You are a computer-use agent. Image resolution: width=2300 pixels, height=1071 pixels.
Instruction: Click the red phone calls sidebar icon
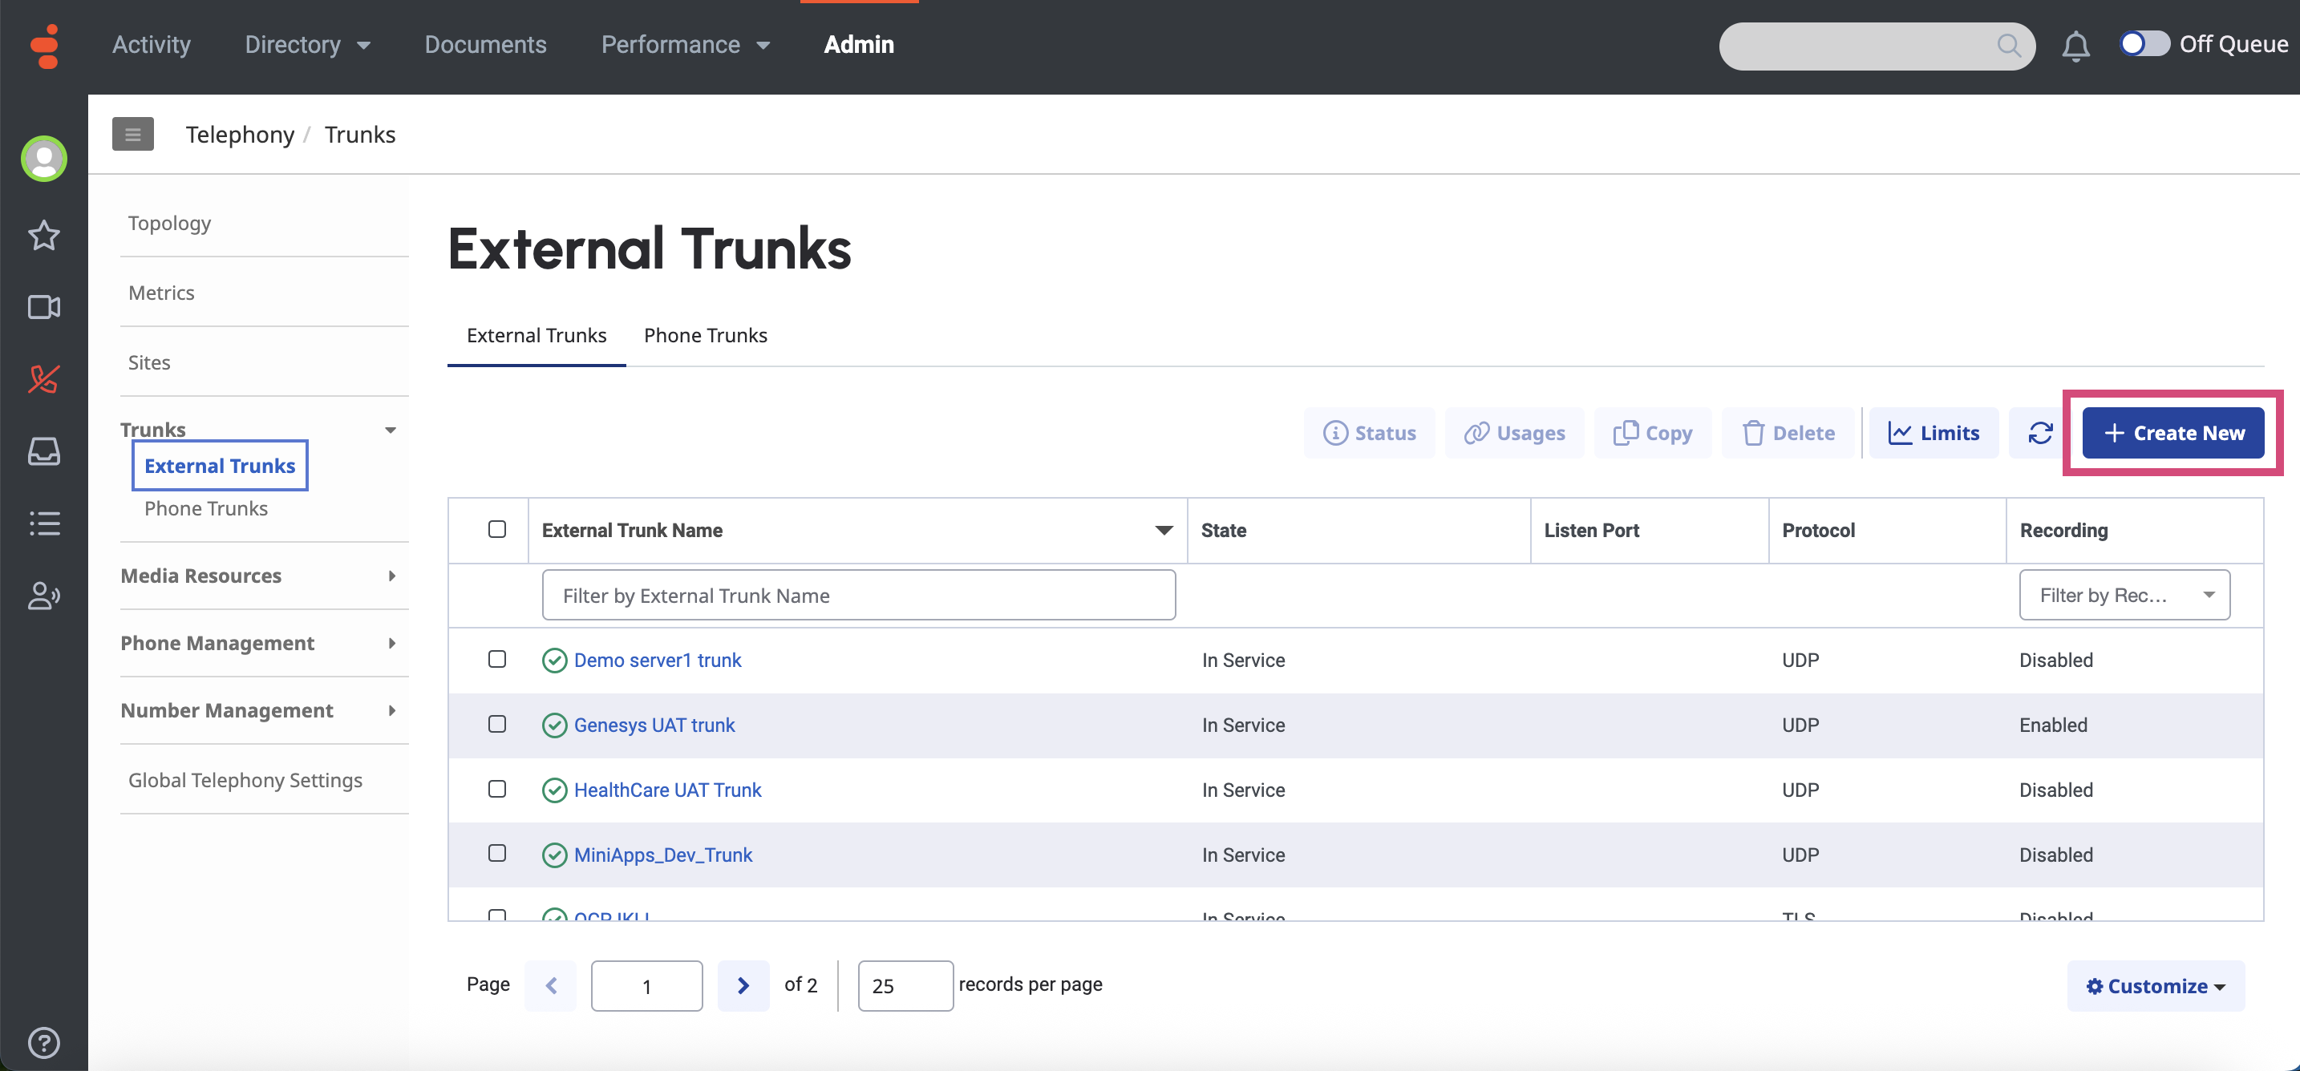[x=44, y=379]
